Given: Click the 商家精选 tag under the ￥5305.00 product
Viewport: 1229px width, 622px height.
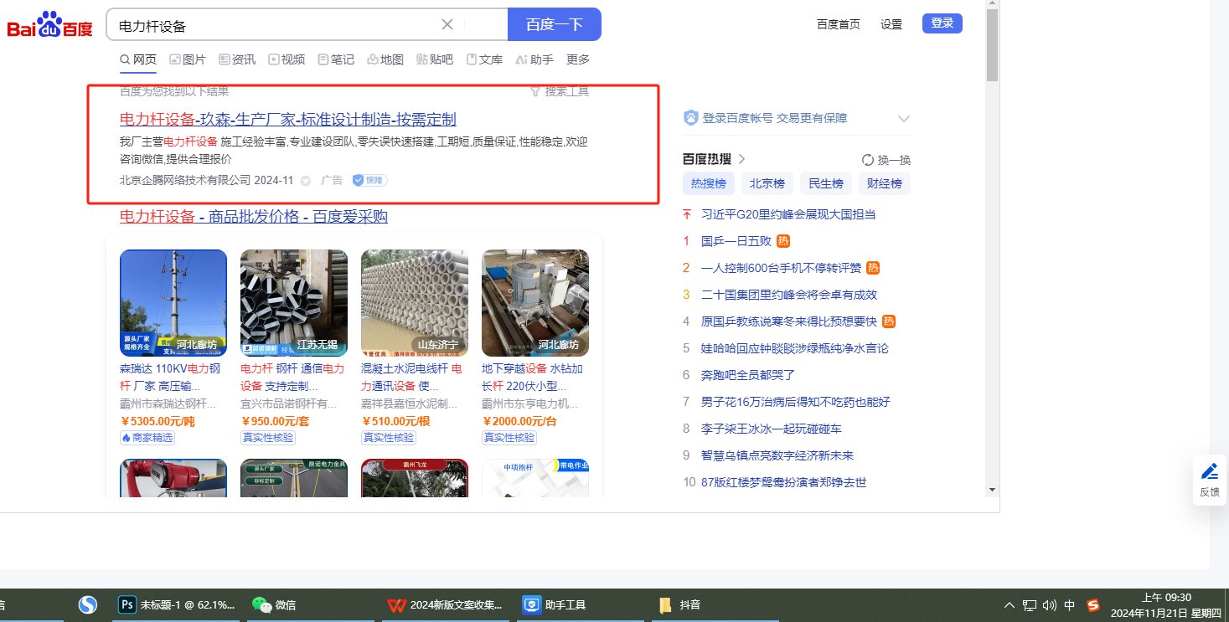Looking at the screenshot, I should (x=147, y=438).
